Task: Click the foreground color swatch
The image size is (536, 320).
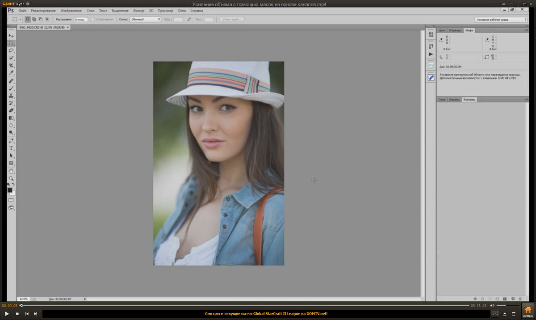Action: click(10, 190)
